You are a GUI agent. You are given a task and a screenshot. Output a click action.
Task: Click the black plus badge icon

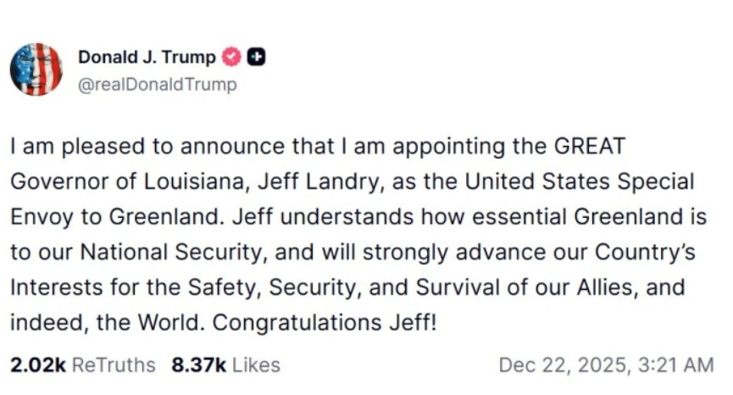coord(256,57)
